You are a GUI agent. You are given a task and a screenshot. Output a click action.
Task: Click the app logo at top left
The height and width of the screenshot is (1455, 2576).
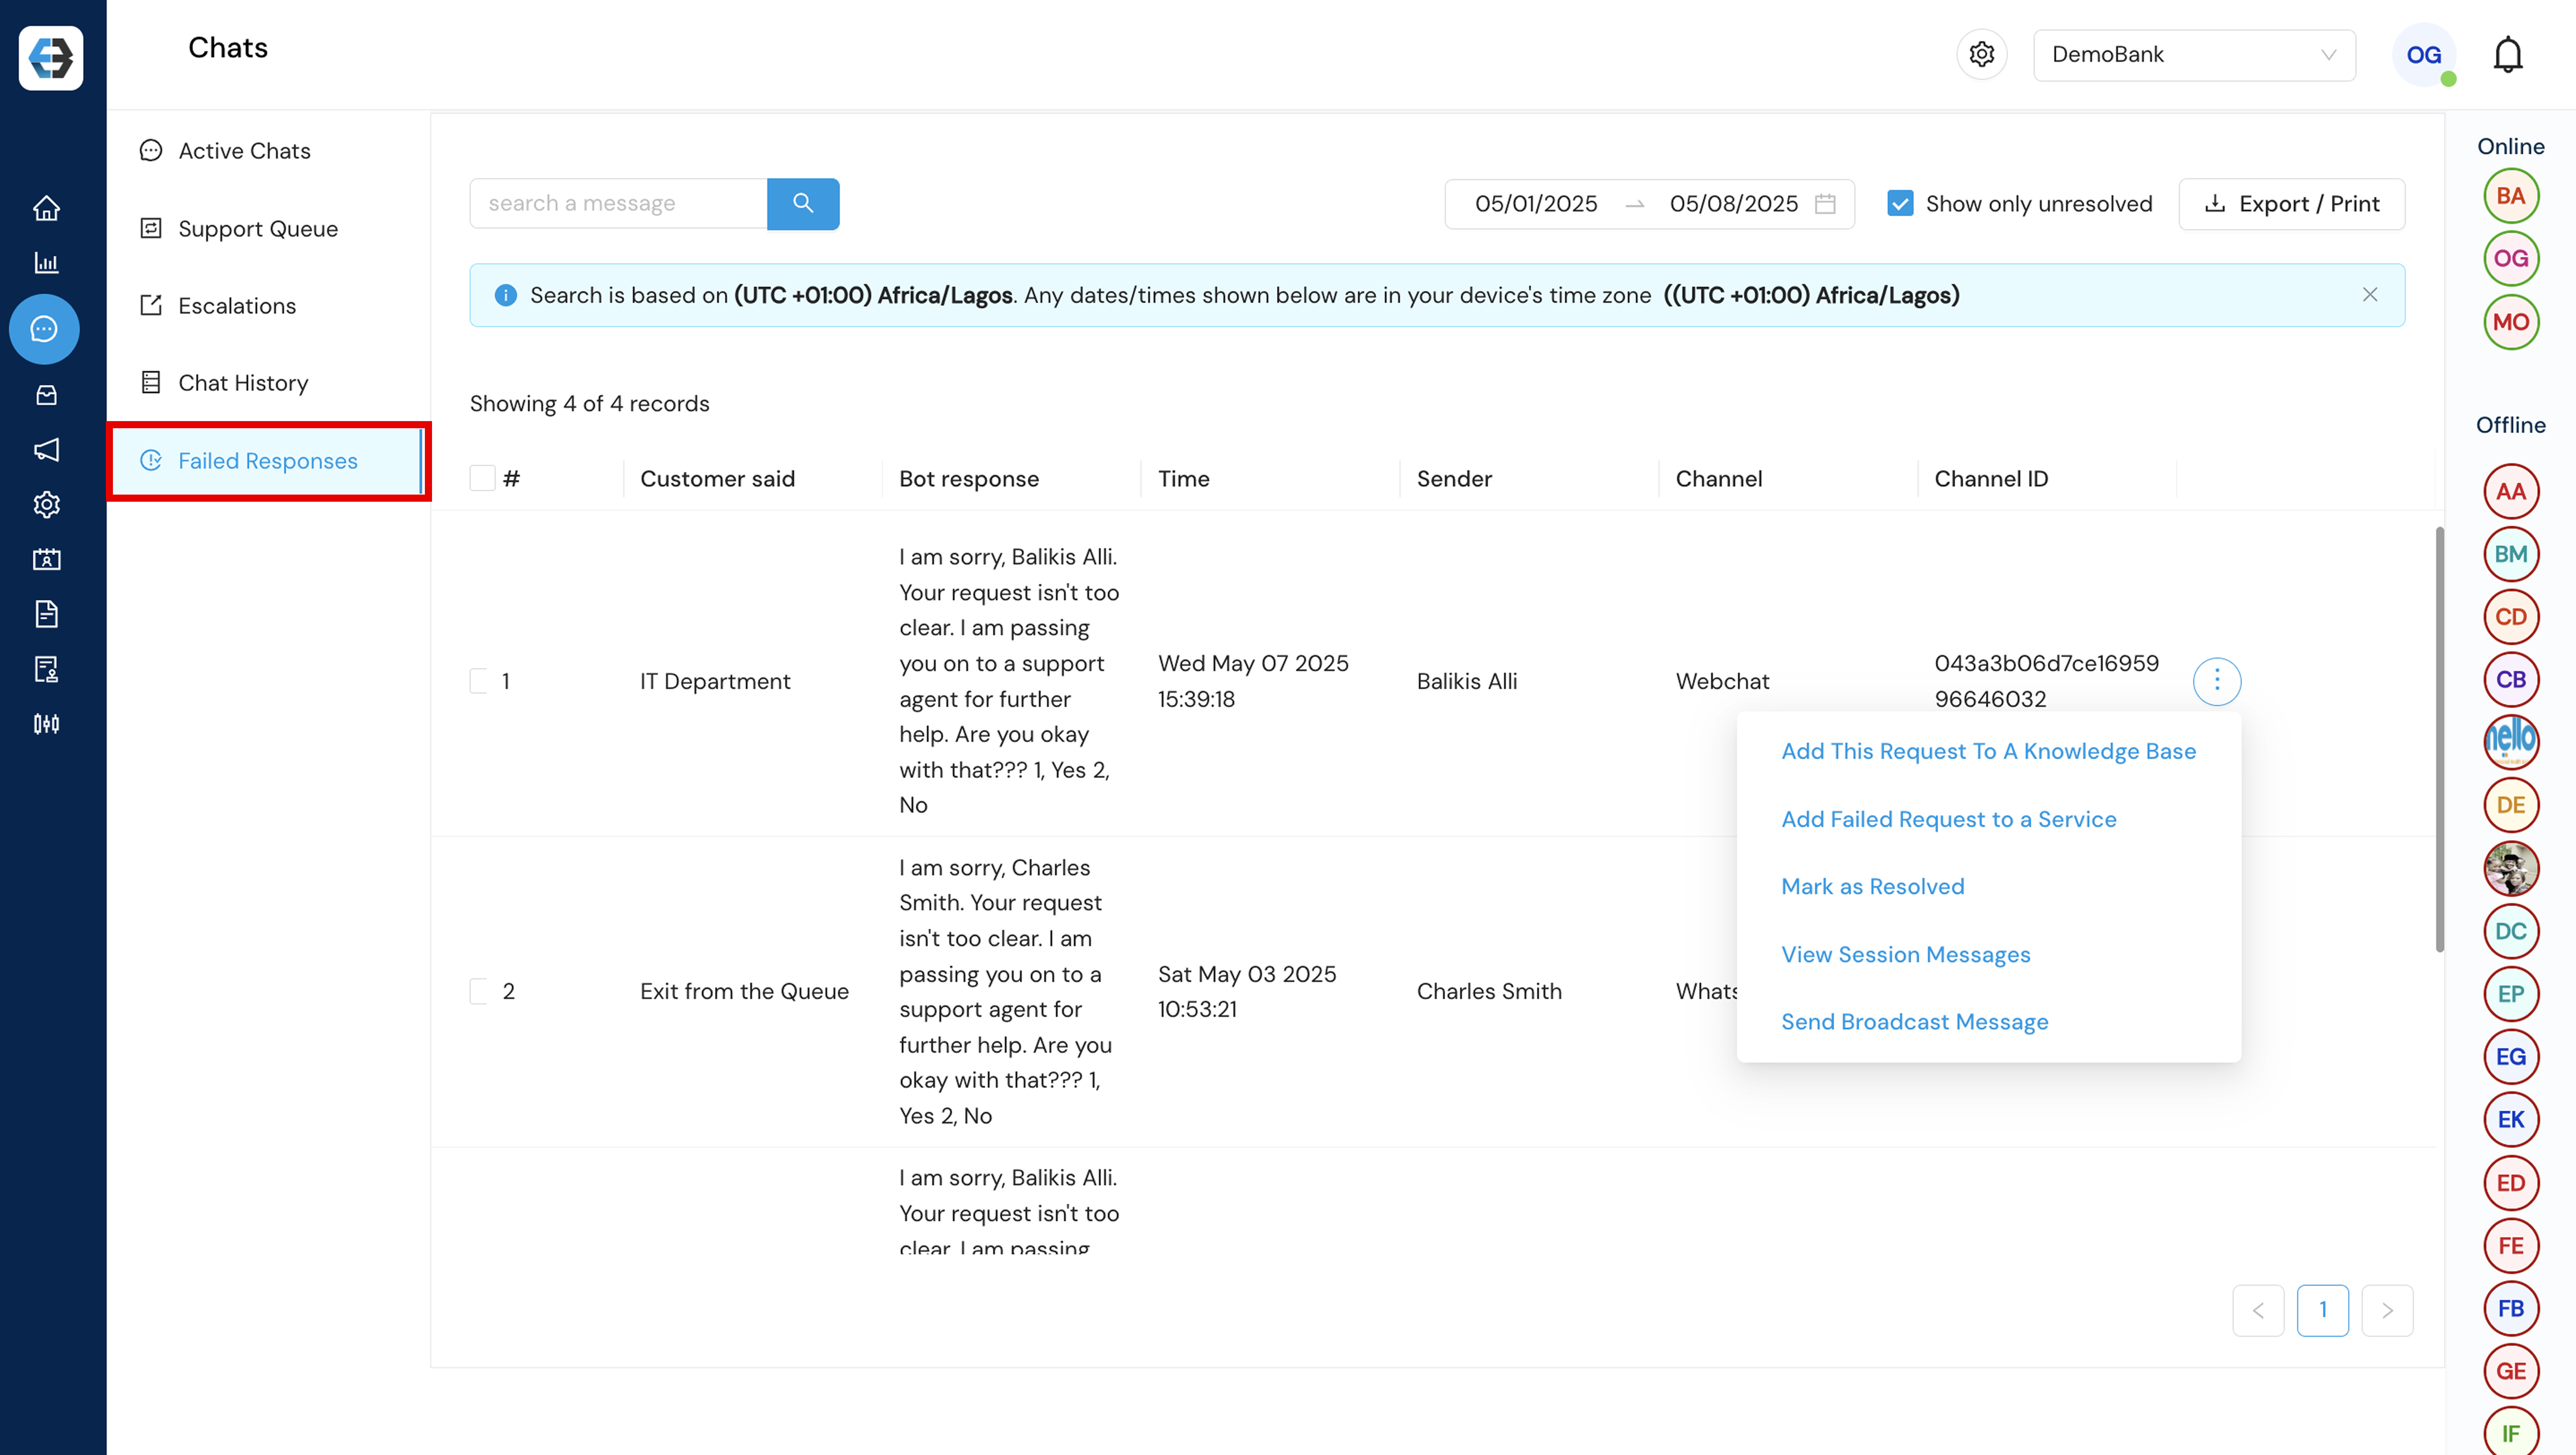(x=51, y=57)
